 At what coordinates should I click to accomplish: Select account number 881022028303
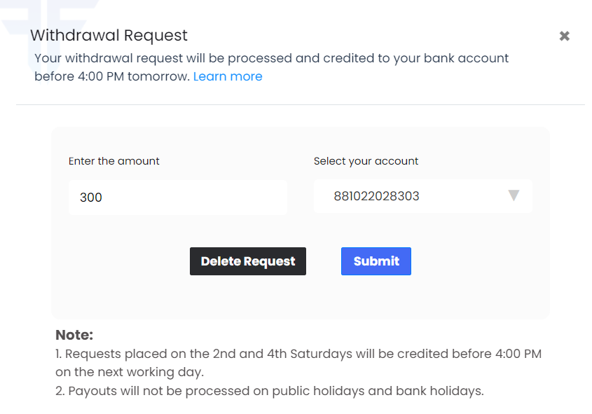(x=376, y=196)
